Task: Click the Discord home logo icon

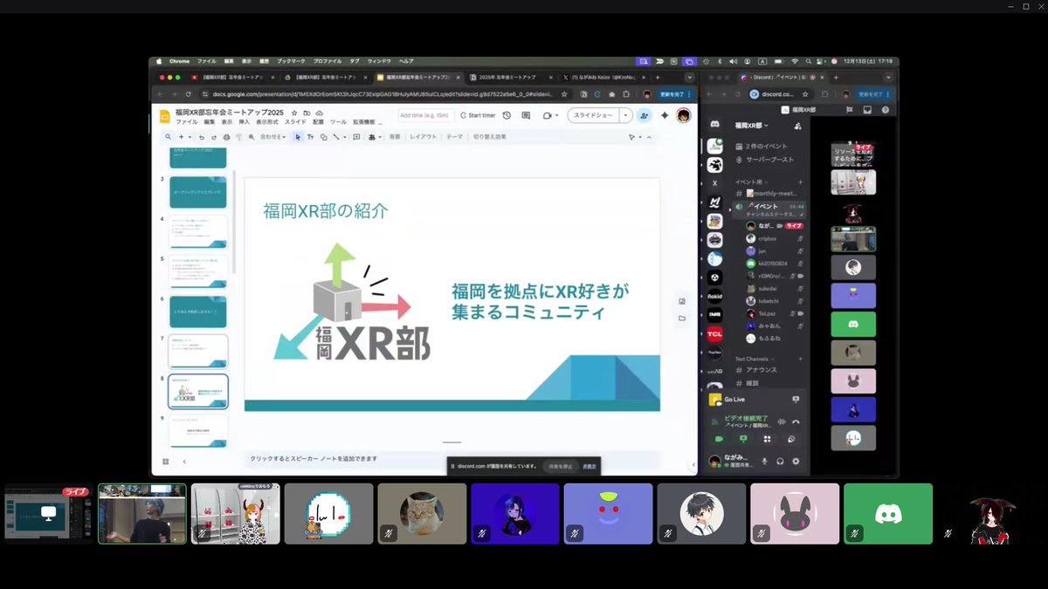Action: coord(714,124)
